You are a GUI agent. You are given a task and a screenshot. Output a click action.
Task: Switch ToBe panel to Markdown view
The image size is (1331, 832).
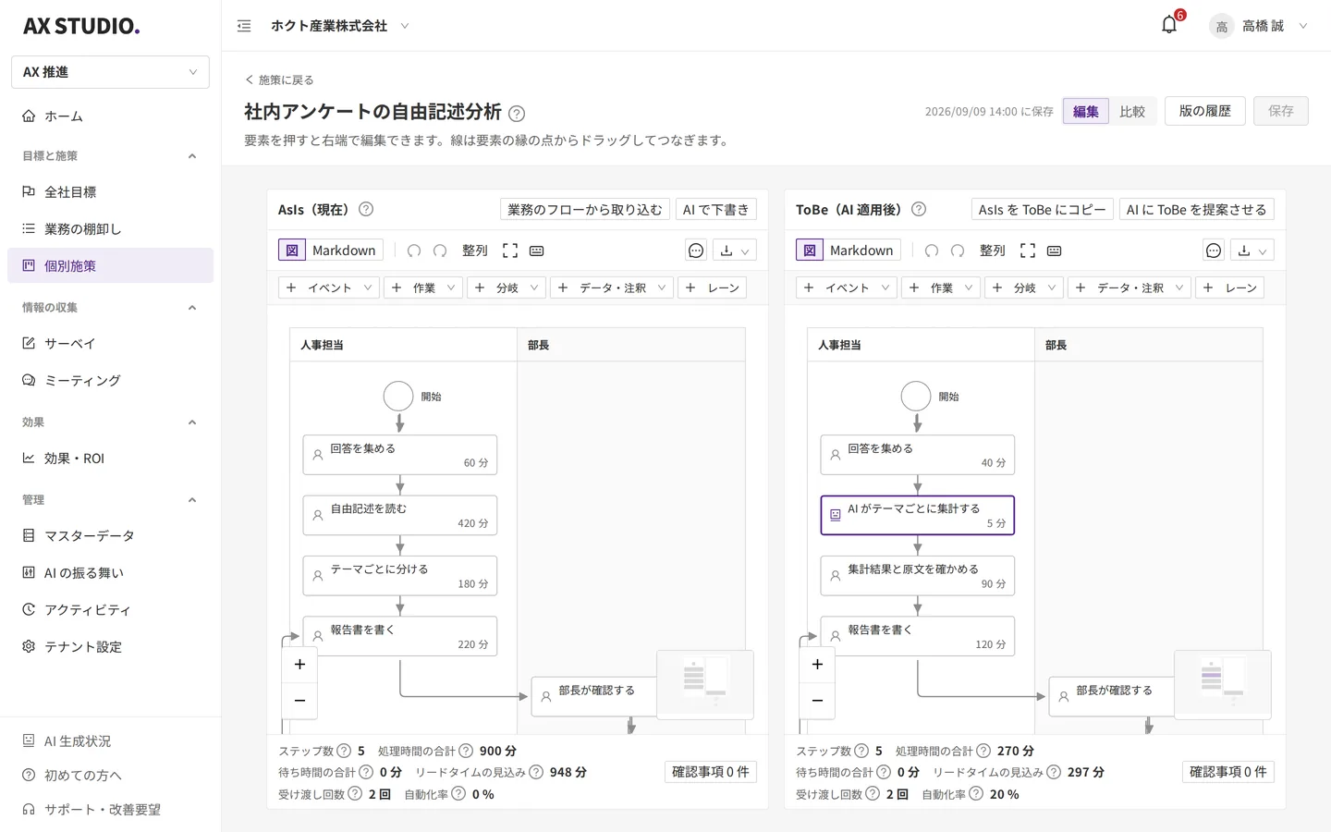click(861, 250)
